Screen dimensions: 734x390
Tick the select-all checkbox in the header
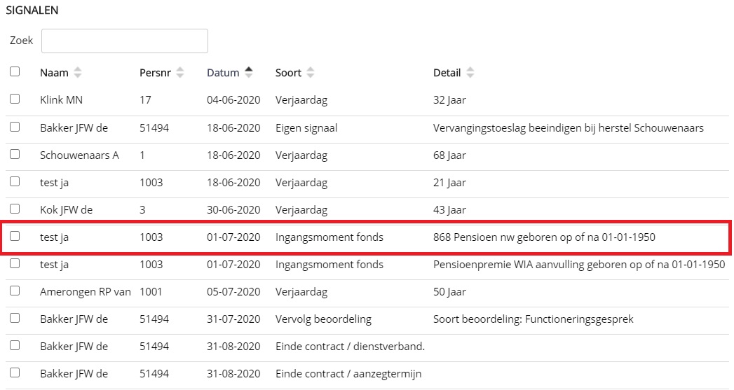point(15,71)
